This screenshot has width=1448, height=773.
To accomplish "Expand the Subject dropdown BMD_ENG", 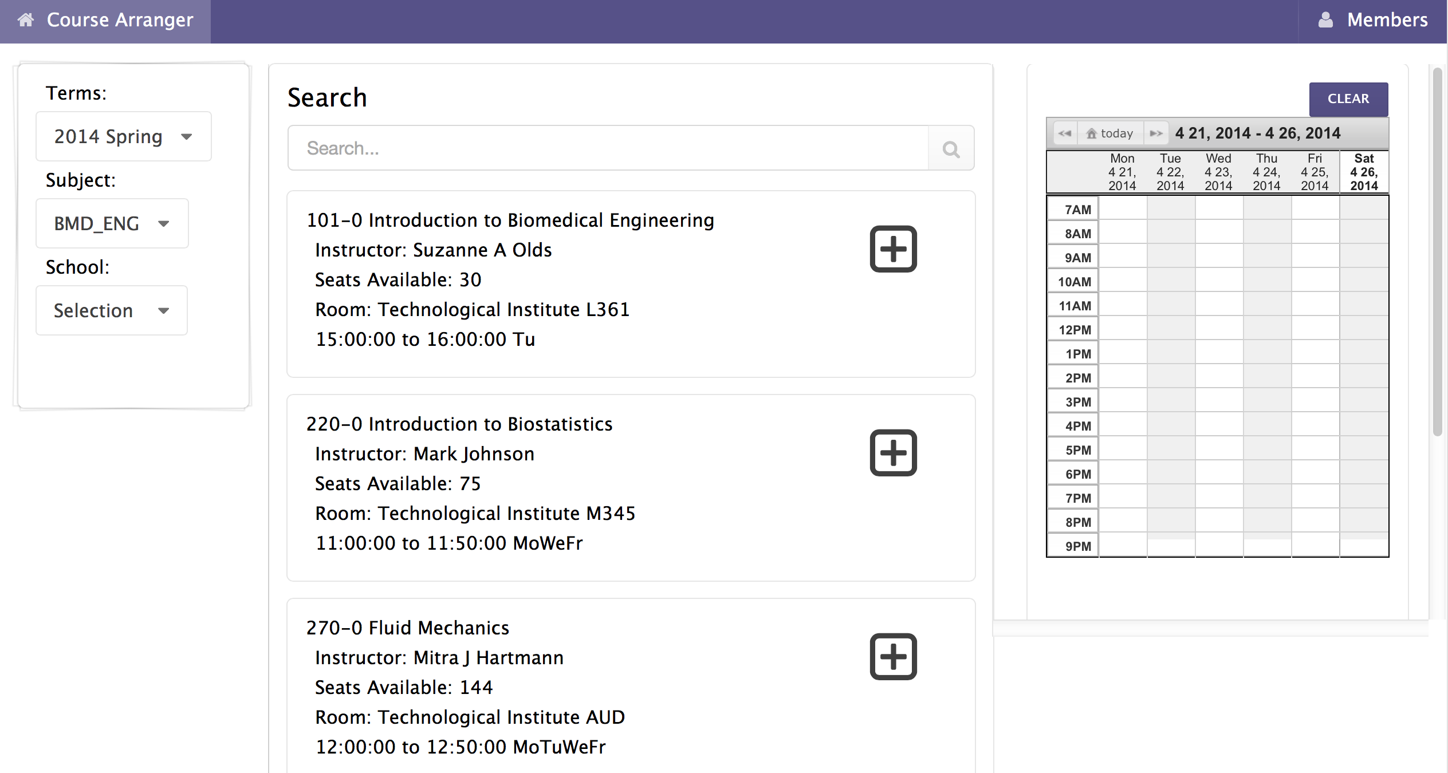I will coord(112,224).
